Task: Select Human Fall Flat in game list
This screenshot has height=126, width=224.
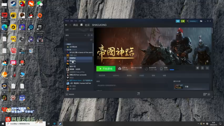Action: click(x=80, y=83)
